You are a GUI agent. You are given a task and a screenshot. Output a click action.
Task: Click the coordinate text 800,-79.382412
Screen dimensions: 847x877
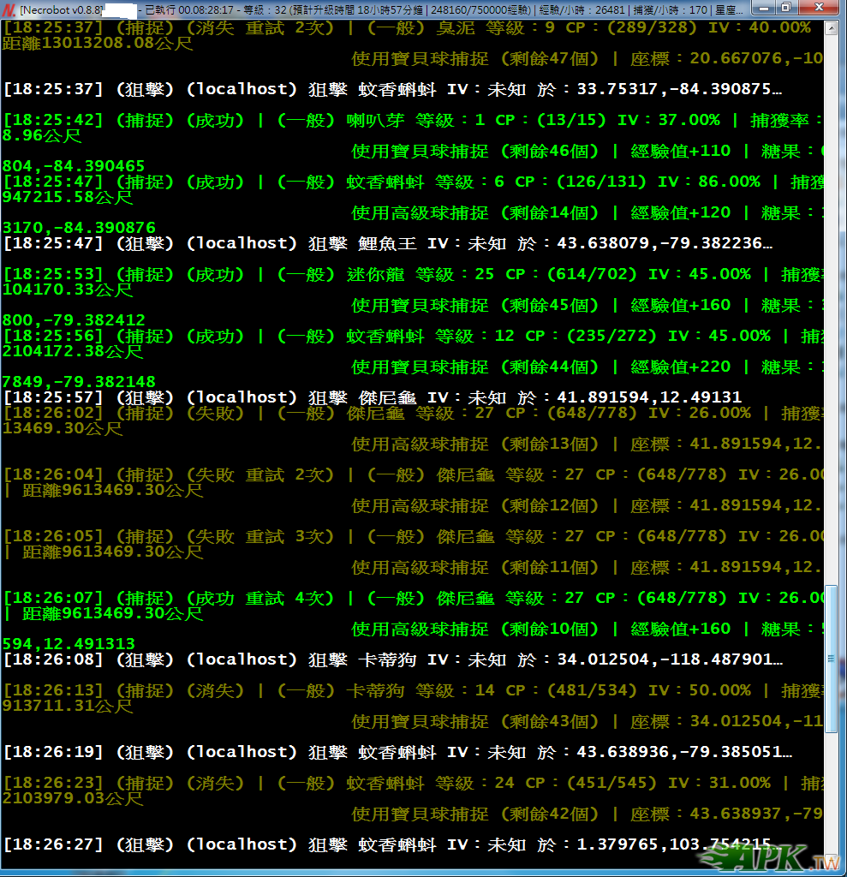74,320
